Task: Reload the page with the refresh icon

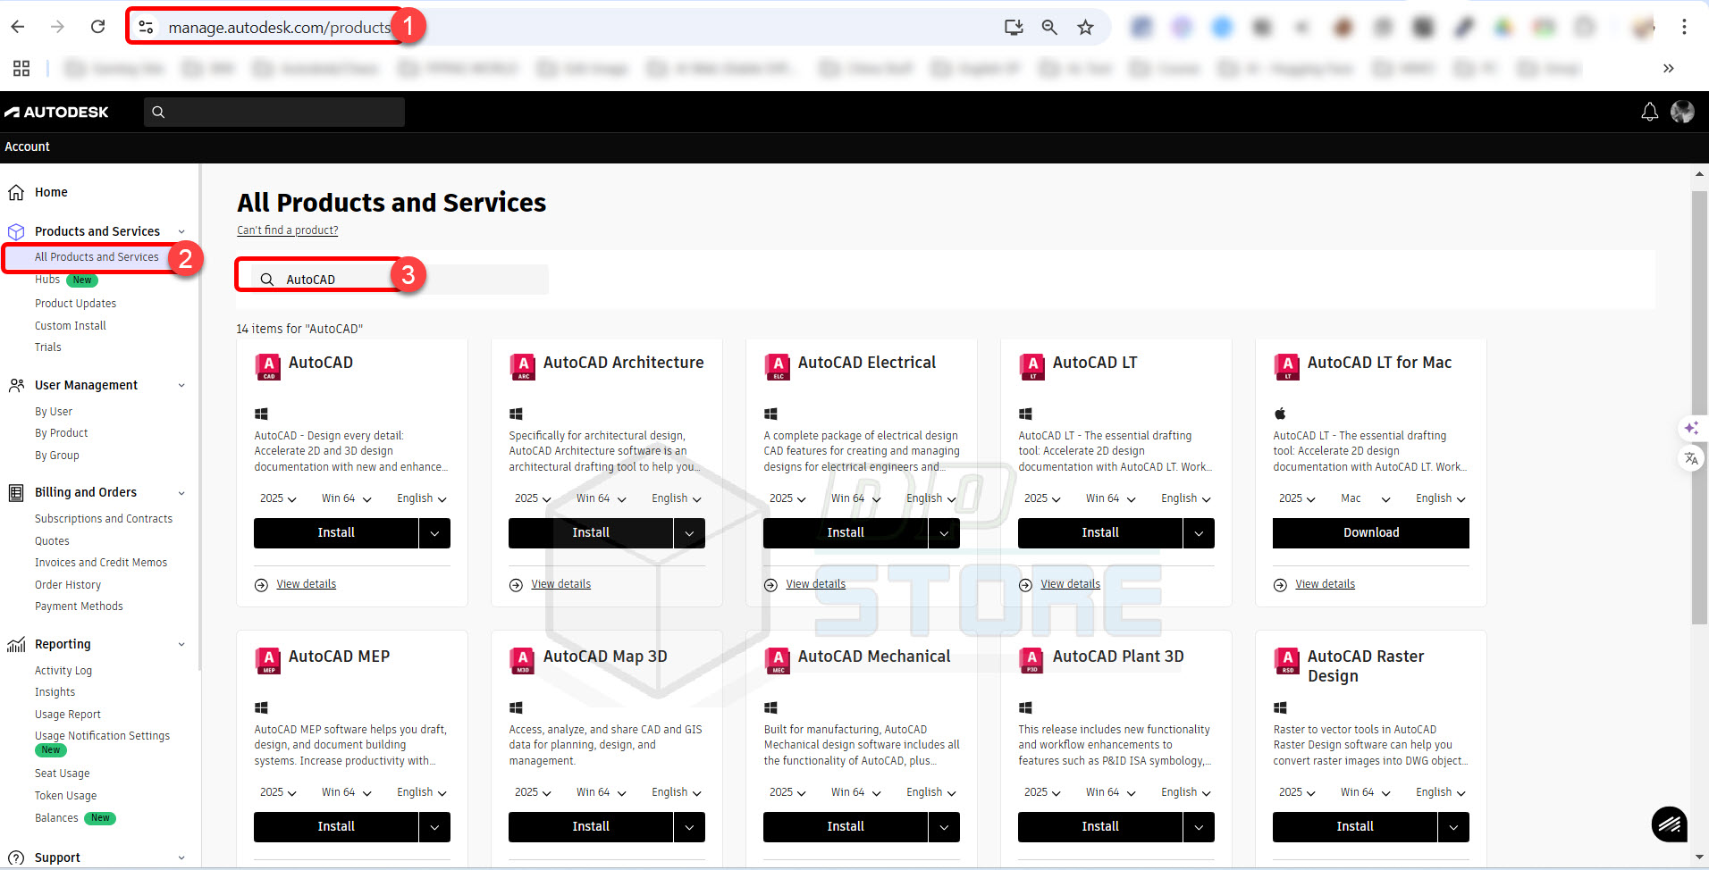Action: [98, 27]
